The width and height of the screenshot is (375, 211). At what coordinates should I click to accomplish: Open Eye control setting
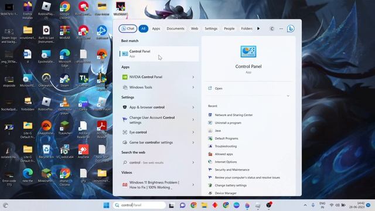(x=159, y=132)
